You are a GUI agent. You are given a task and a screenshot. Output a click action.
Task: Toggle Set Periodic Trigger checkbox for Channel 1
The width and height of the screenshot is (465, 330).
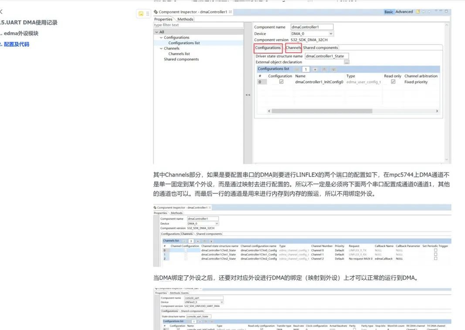[436, 254]
